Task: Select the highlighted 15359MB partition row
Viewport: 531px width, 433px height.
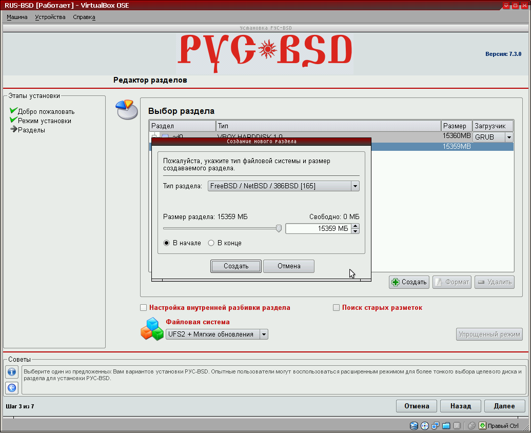Action: pyautogui.click(x=442, y=147)
